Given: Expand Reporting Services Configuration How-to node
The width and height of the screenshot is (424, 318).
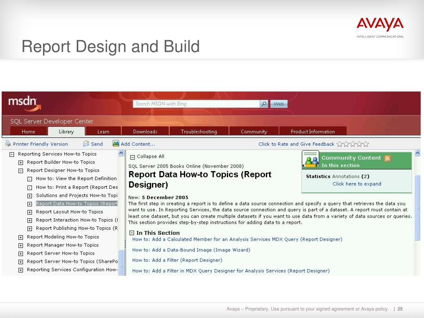Looking at the screenshot, I should pyautogui.click(x=21, y=270).
